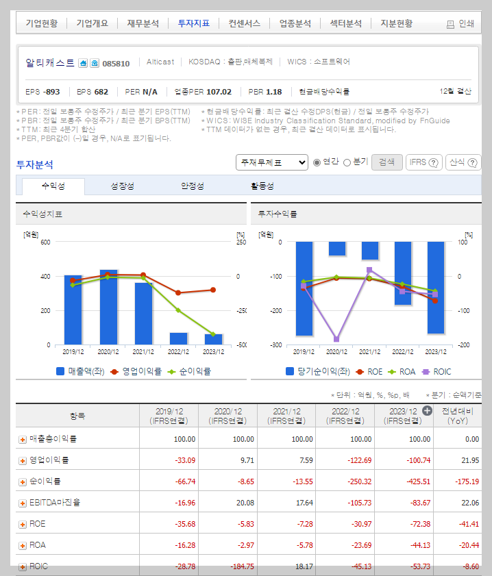Click the 2019/12 (IFRS연결) column header
492x576 pixels.
pyautogui.click(x=169, y=416)
